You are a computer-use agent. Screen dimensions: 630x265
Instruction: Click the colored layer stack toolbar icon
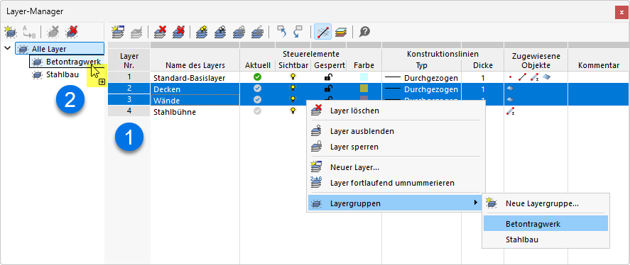(341, 31)
